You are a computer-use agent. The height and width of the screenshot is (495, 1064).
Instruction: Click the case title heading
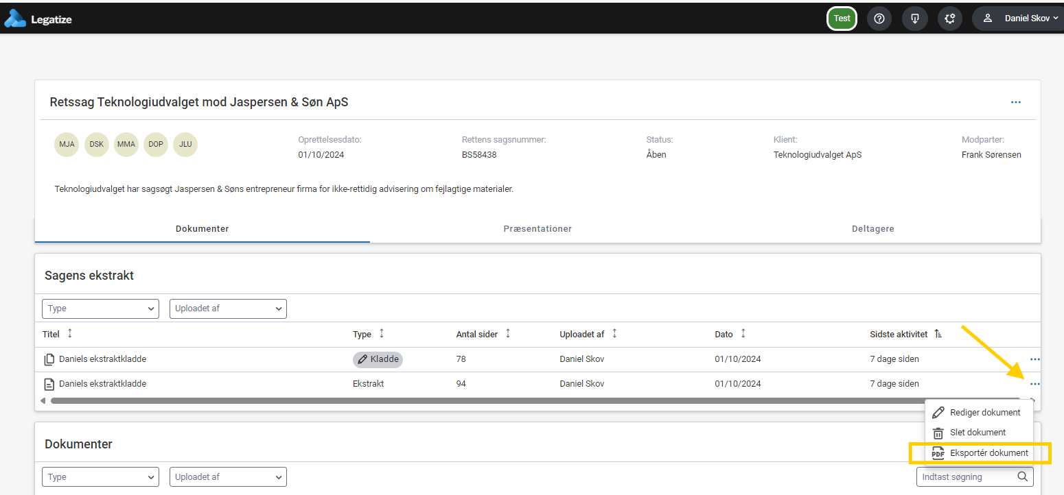click(x=199, y=102)
